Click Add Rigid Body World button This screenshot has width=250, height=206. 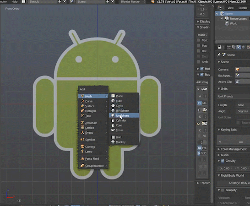[x=234, y=183]
